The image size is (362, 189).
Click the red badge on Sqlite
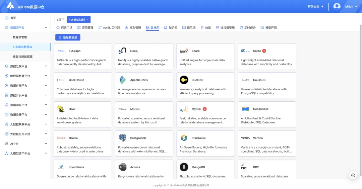[264, 51]
